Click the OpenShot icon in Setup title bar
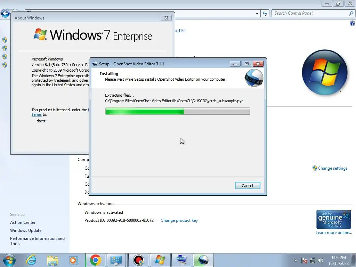This screenshot has width=356, height=267. click(x=95, y=64)
